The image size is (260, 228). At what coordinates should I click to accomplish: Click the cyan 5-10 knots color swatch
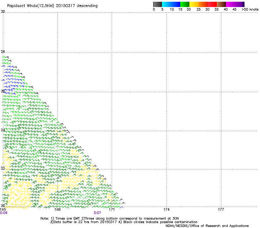(x=167, y=4)
